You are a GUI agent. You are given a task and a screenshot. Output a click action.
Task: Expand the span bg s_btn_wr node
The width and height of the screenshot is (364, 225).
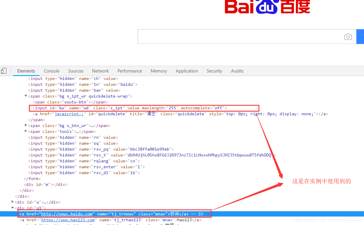pos(26,125)
